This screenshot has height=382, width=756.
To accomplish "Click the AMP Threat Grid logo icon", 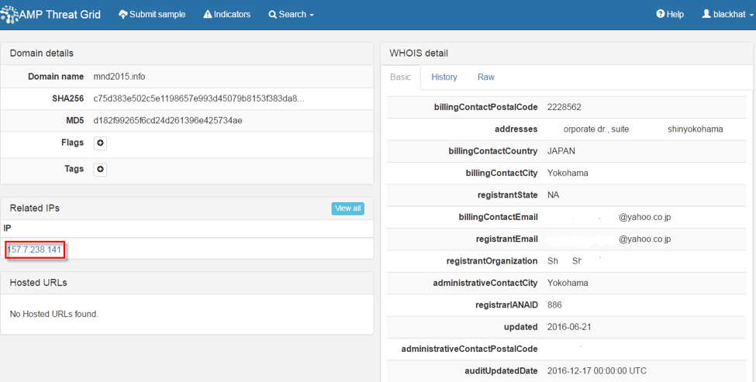I will pos(10,14).
